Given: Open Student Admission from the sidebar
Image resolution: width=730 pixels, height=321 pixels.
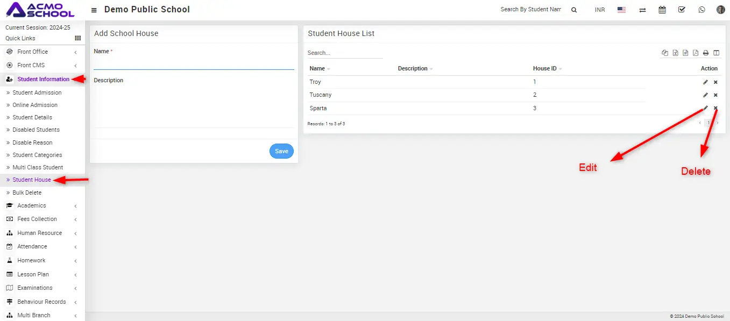Looking at the screenshot, I should coord(37,92).
